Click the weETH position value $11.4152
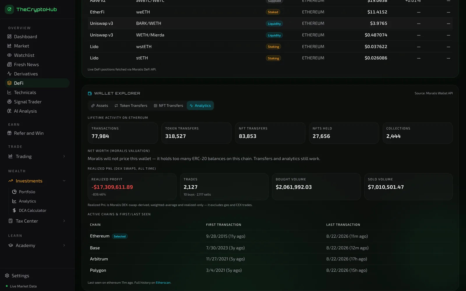This screenshot has height=291, width=466. click(377, 12)
